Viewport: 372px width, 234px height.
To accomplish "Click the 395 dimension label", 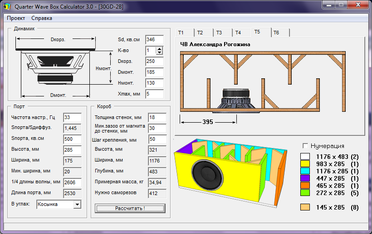I will [208, 122].
